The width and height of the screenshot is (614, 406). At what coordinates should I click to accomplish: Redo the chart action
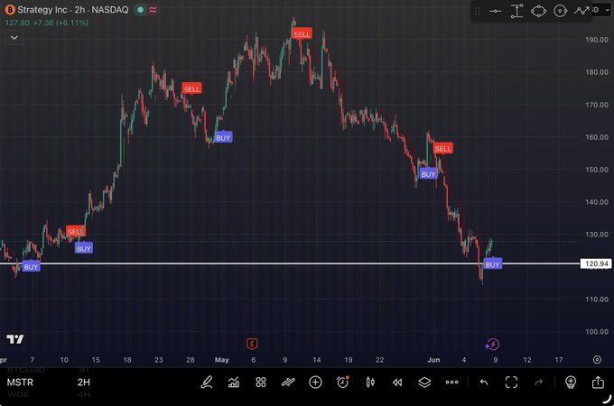click(x=539, y=383)
